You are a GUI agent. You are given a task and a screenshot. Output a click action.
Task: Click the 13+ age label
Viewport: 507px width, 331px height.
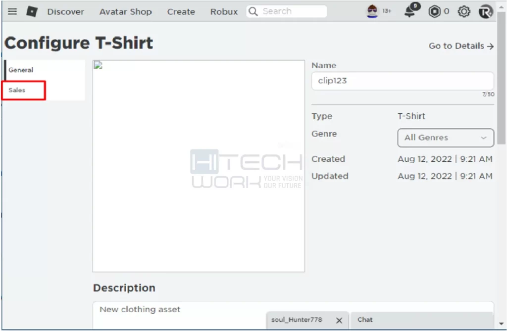[387, 11]
